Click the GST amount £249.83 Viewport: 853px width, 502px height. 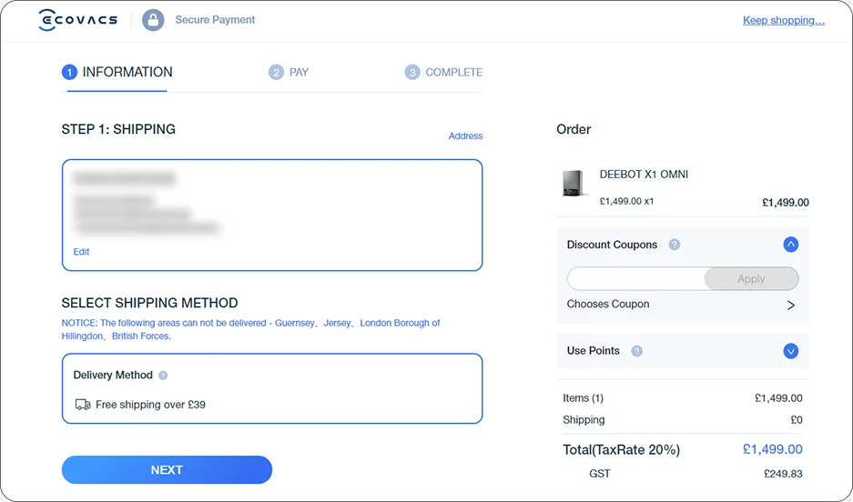[783, 474]
